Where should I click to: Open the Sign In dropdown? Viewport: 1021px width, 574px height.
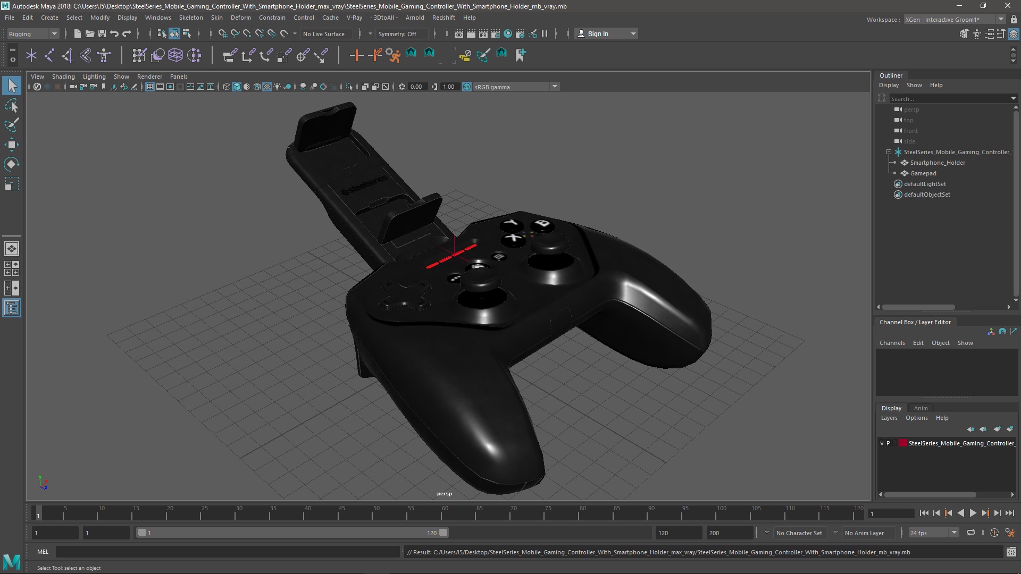pos(606,33)
